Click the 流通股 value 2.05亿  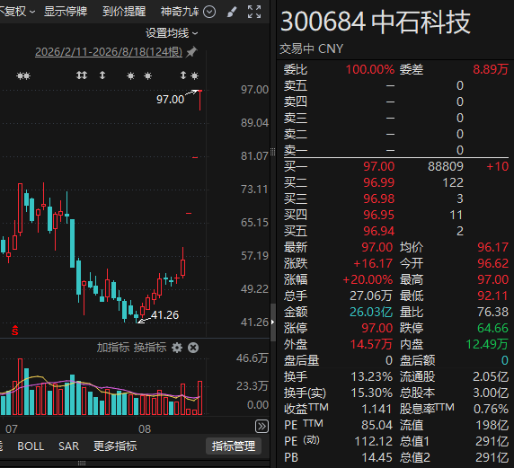point(491,376)
